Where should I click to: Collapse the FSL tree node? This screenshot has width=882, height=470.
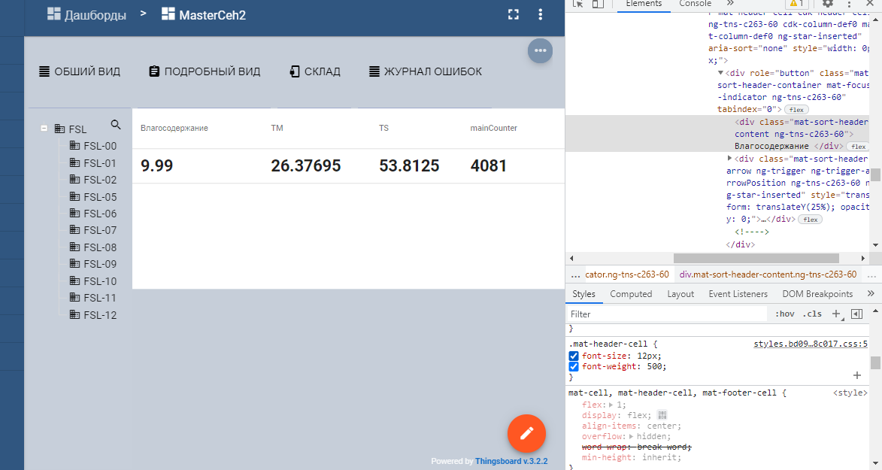(44, 129)
